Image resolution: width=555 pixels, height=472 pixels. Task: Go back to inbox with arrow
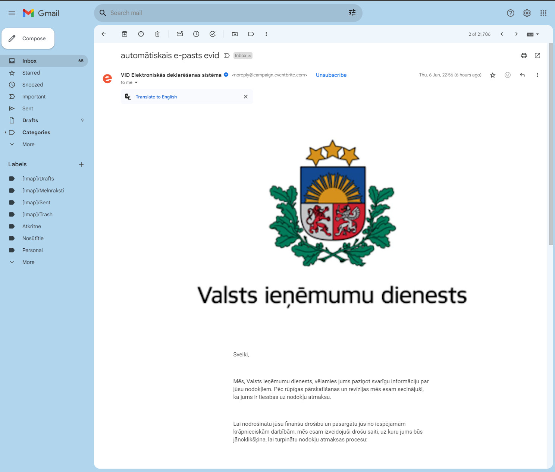tap(104, 34)
